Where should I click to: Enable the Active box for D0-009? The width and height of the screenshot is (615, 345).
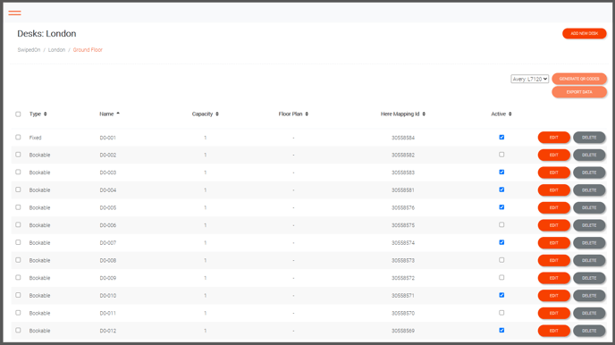[501, 278]
